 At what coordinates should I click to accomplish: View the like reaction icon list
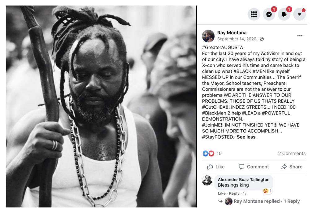205,153
